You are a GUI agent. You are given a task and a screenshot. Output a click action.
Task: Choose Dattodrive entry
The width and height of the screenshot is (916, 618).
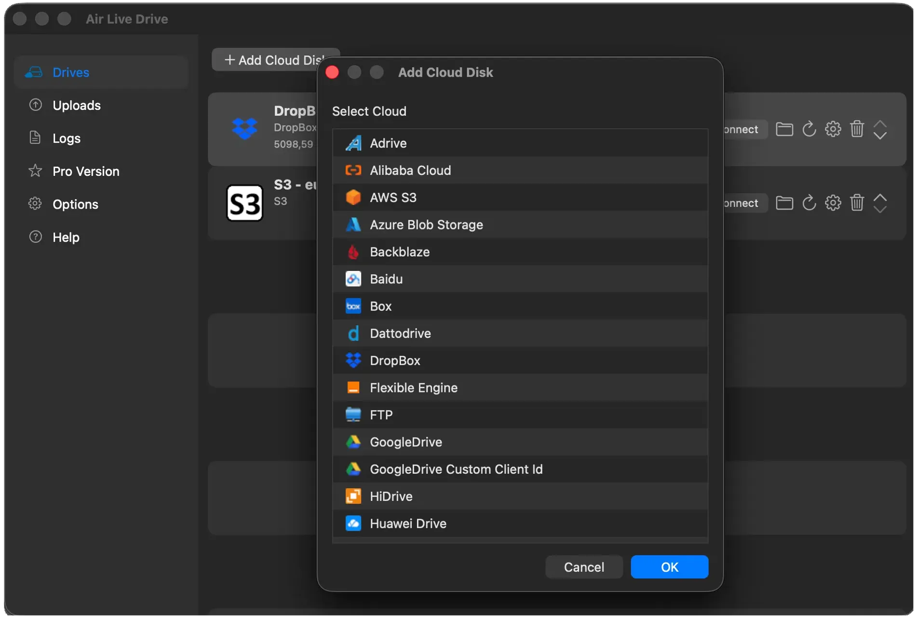520,333
